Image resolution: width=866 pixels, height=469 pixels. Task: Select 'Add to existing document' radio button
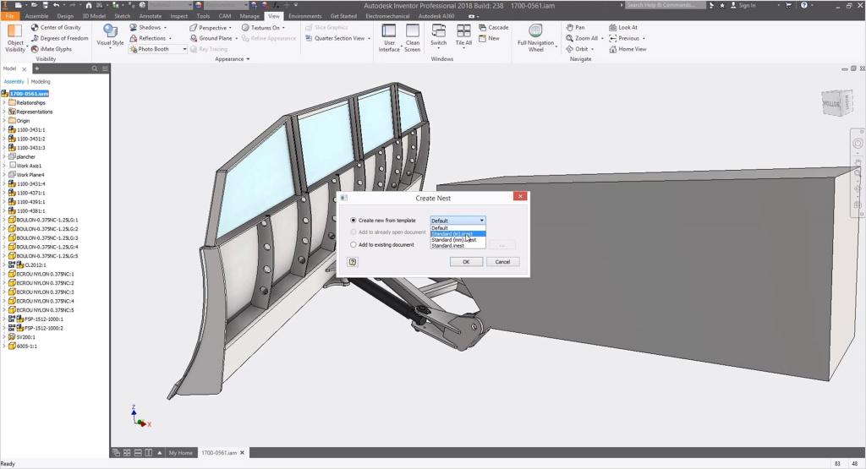tap(354, 245)
